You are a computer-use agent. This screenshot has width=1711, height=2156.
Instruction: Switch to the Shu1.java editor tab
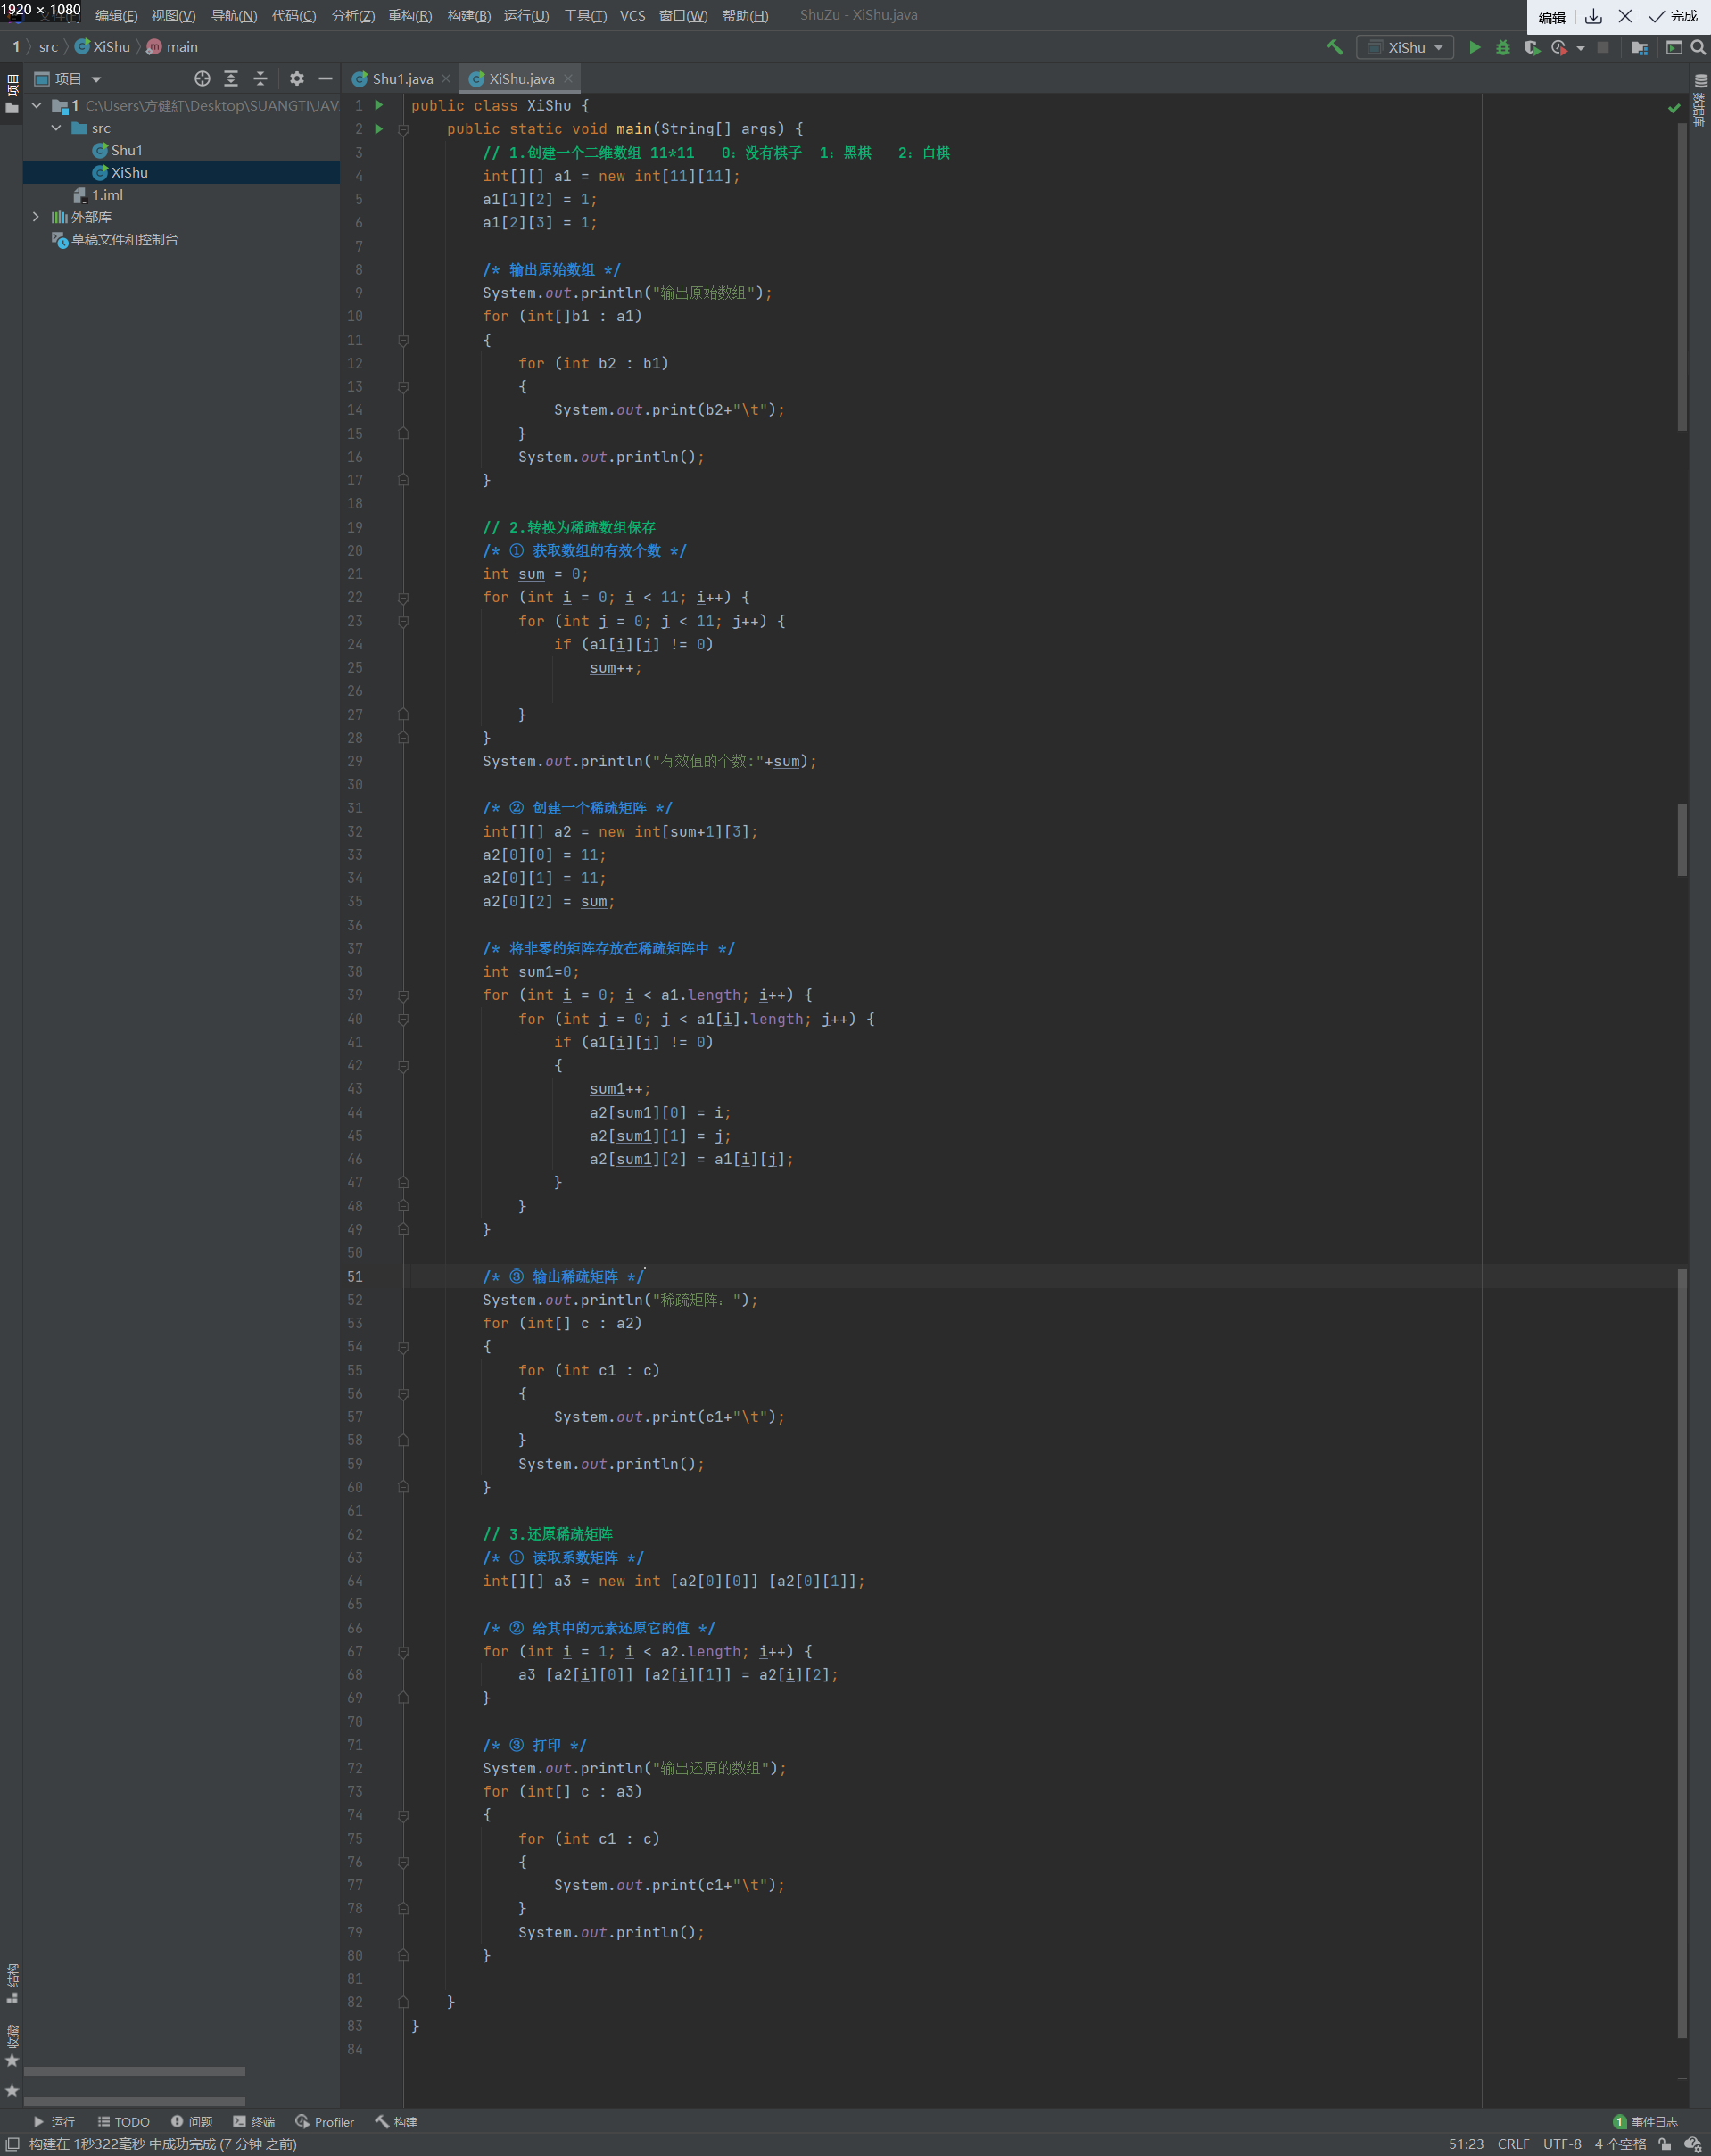pos(402,79)
